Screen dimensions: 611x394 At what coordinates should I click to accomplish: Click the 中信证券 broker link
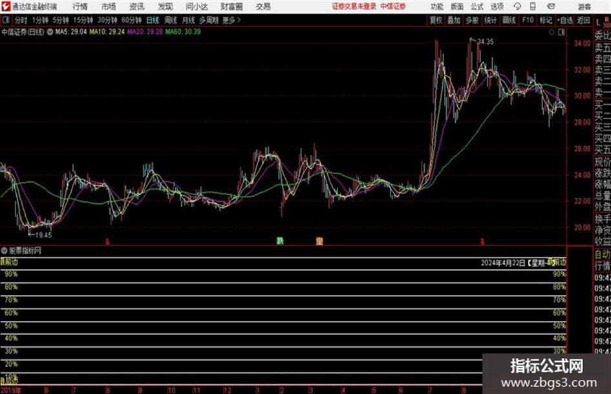point(393,6)
